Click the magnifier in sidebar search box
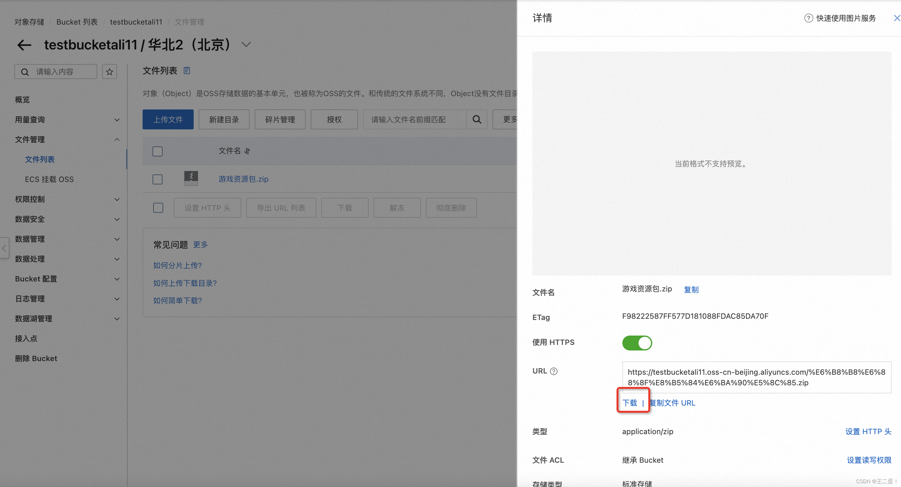Viewport: 901px width, 487px height. point(25,72)
